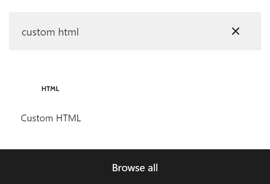Choose the Custom HTML result tile
270x184 pixels.
[x=51, y=103]
